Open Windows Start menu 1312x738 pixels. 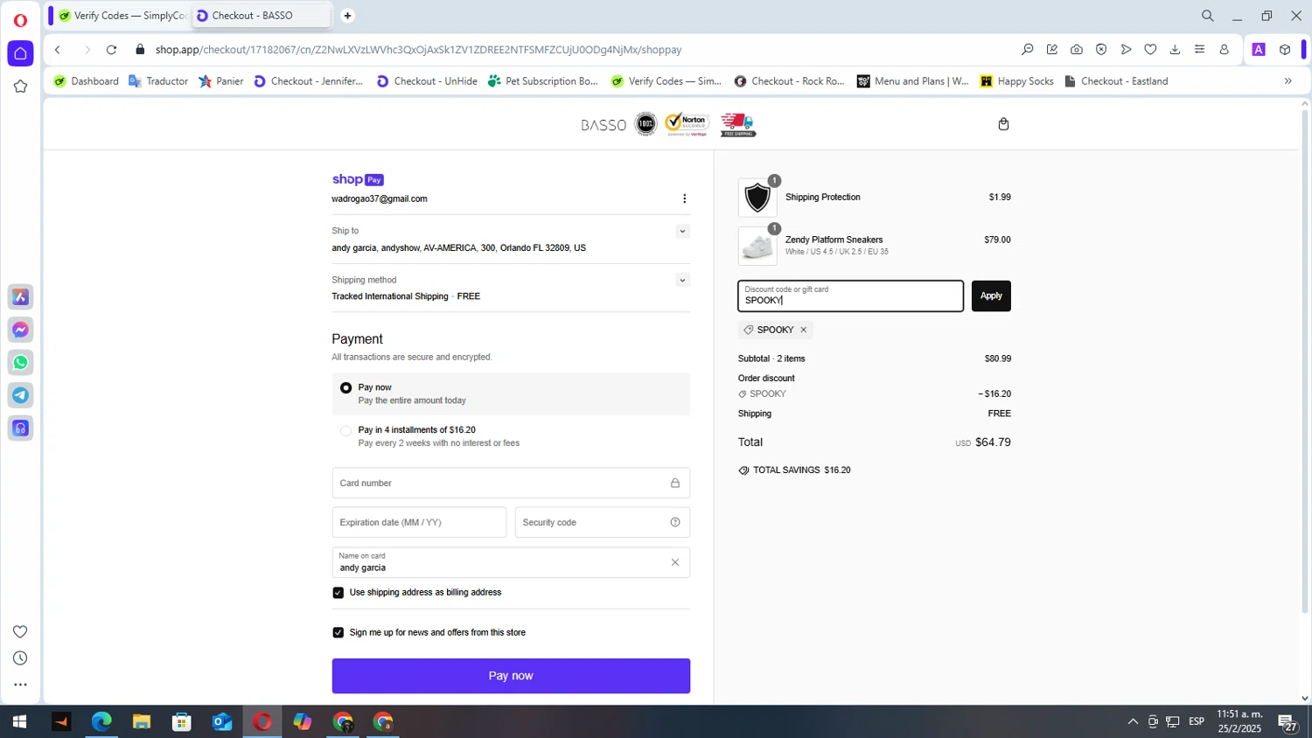point(19,722)
